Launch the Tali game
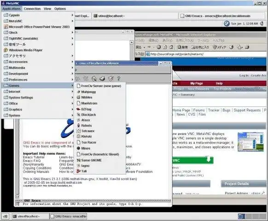The image size is (268, 221). coord(100,171)
